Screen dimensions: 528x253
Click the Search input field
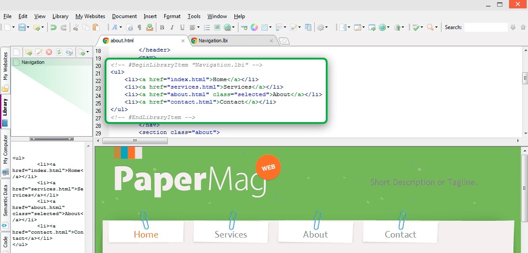point(486,28)
